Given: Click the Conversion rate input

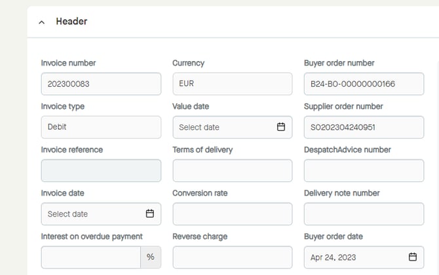Looking at the screenshot, I should tap(233, 214).
